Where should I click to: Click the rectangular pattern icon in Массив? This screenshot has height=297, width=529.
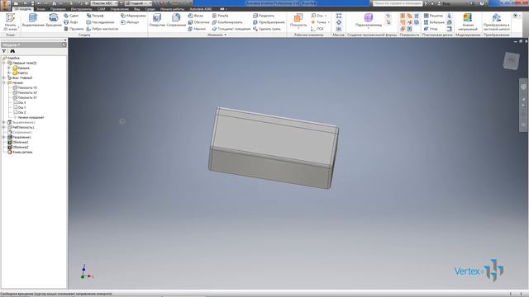[x=339, y=16]
